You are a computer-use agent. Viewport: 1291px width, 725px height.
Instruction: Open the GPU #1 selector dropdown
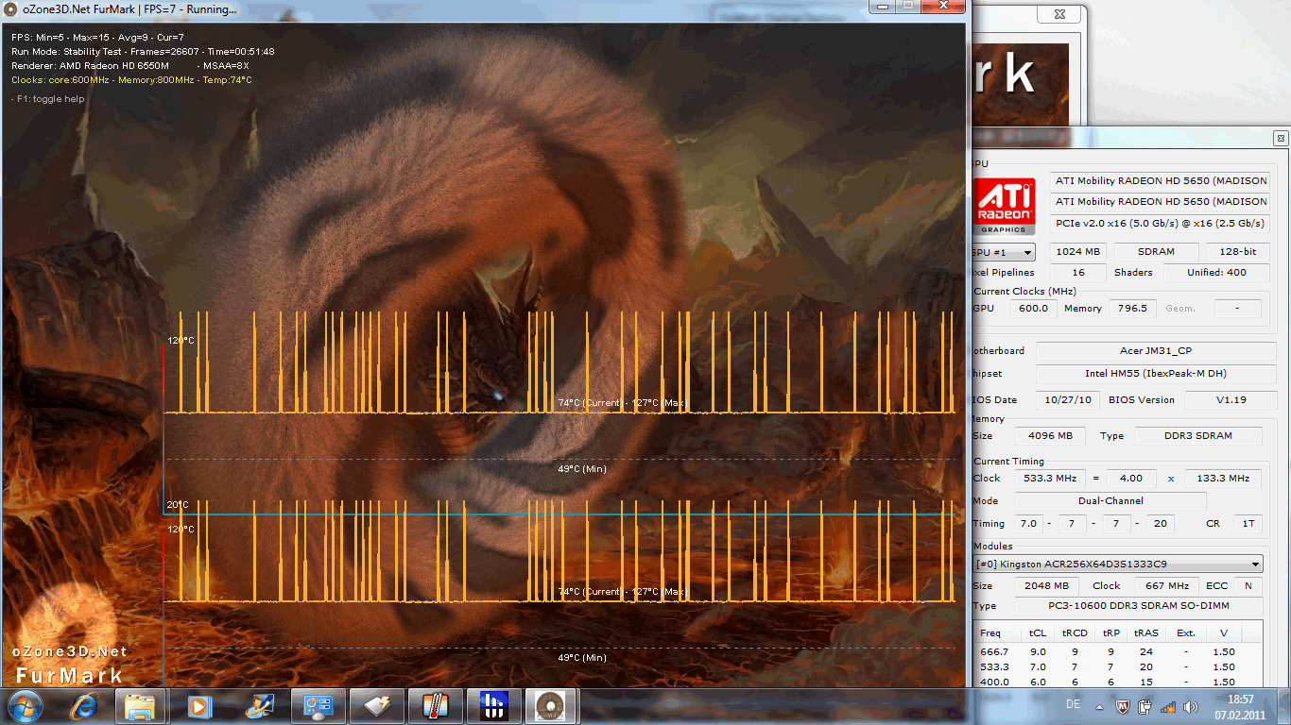point(1003,252)
